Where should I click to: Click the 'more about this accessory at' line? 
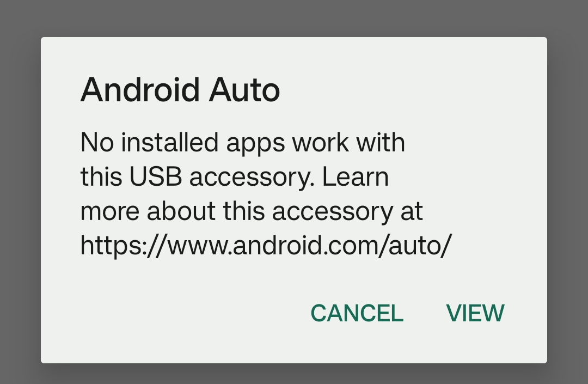coord(252,211)
